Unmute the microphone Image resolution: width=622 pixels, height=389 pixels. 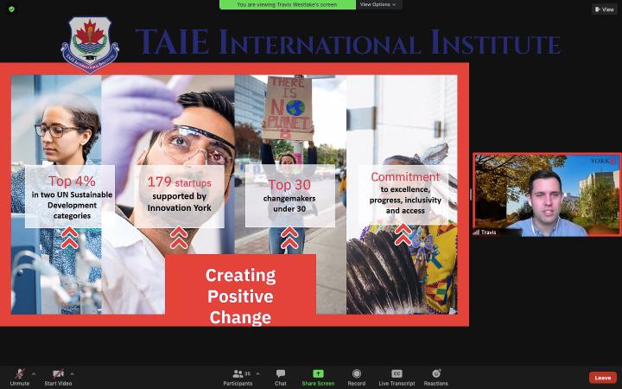19,373
